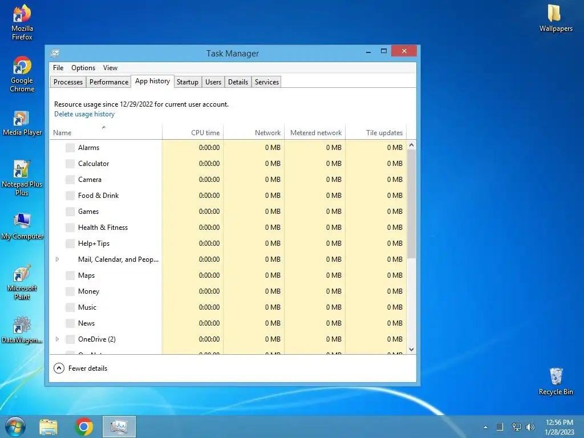Click the Task Manager taskbar button

pyautogui.click(x=119, y=427)
